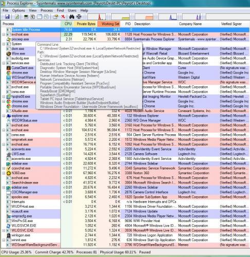This screenshot has height=257, width=250.
Task: Collapse the hpqtra08.exe tree node
Action: point(4,97)
